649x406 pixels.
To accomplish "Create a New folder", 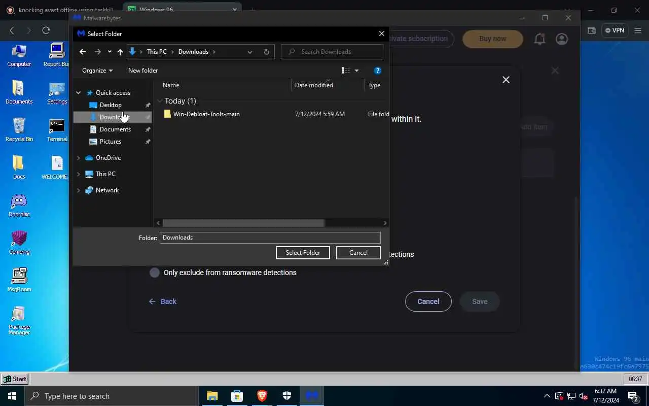I will click(x=143, y=71).
